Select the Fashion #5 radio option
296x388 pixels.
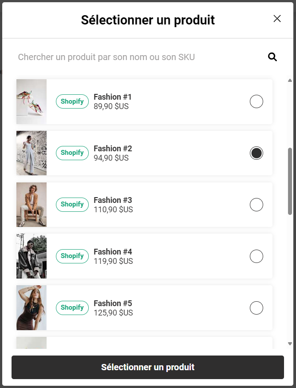click(257, 308)
